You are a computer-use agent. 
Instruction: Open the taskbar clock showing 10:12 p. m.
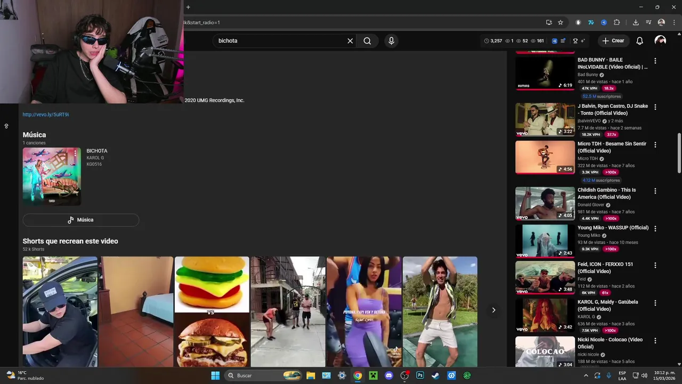664,375
